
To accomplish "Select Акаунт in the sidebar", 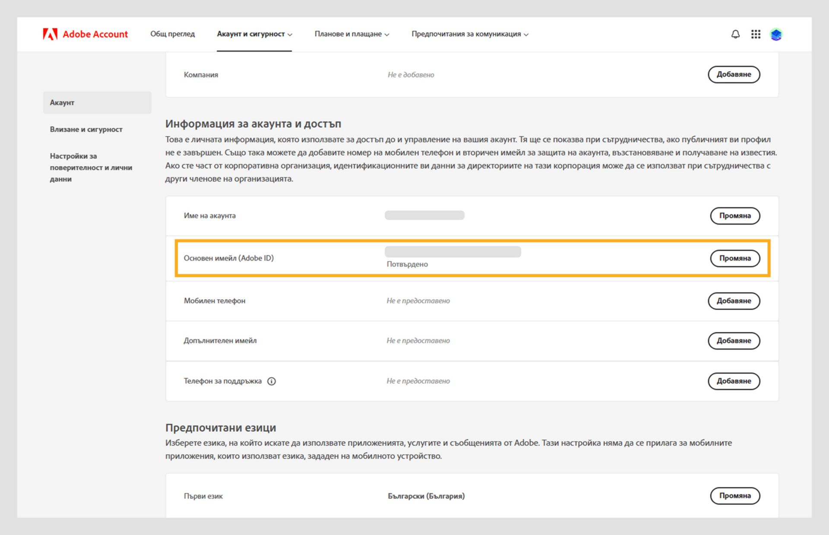I will tap(97, 103).
